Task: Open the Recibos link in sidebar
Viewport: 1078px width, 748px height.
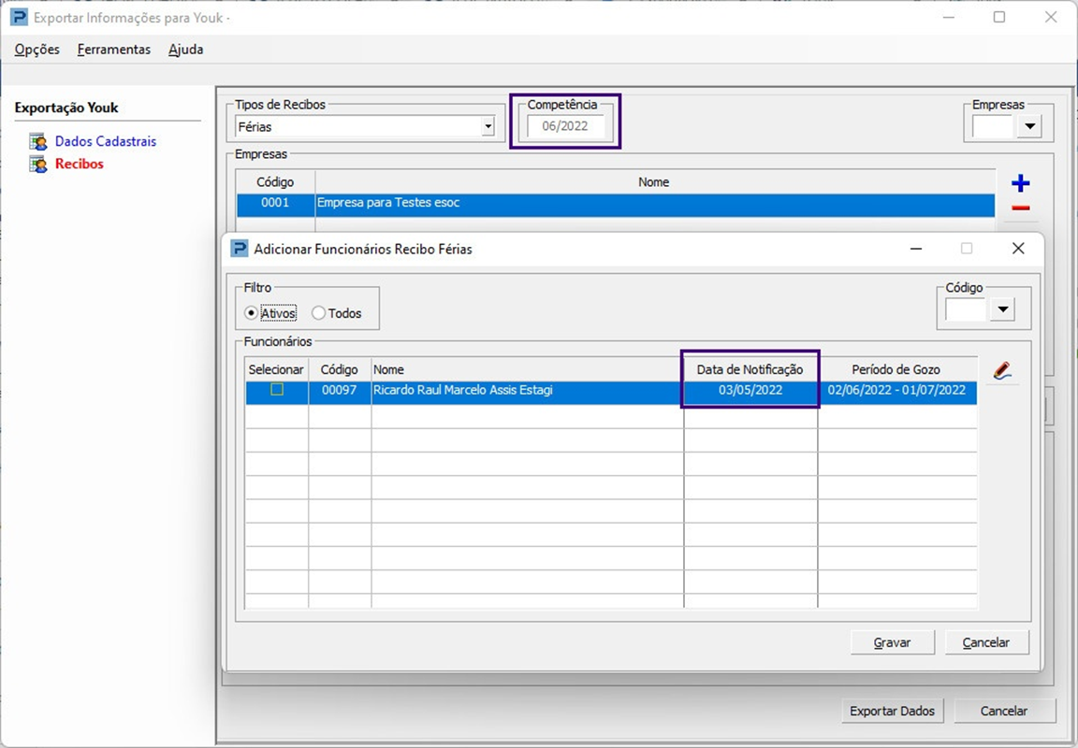Action: (79, 165)
